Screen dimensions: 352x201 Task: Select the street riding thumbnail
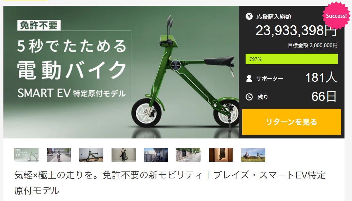click(x=59, y=155)
